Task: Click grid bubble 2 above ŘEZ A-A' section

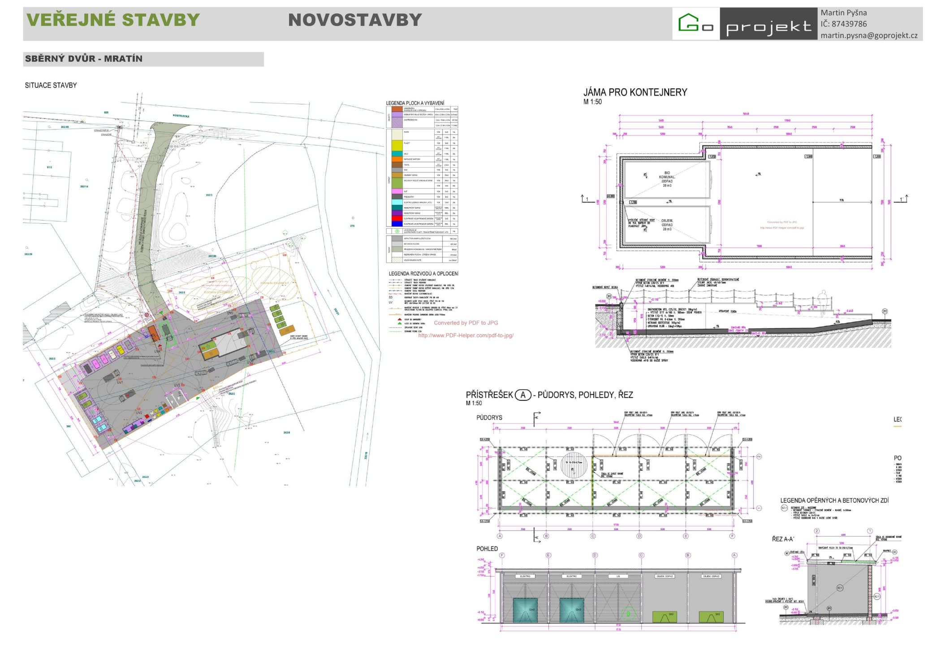Action: point(816,531)
